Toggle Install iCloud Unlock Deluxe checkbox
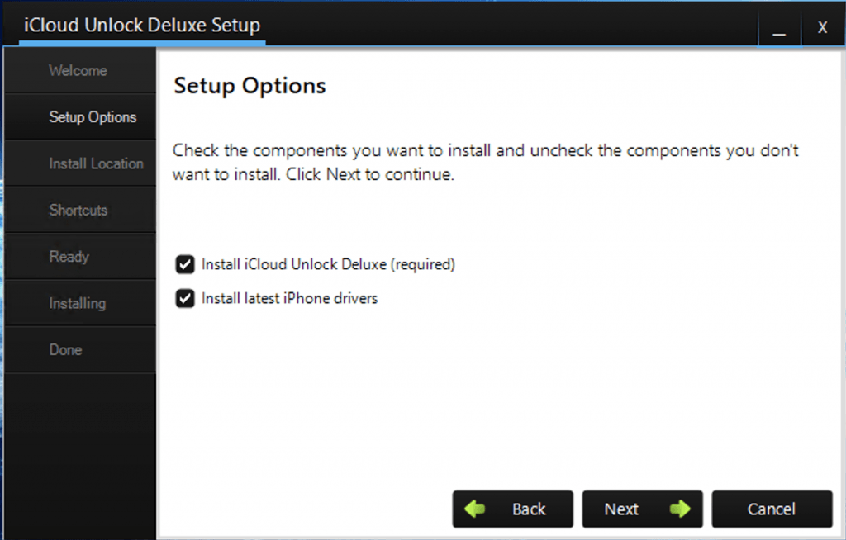 pyautogui.click(x=185, y=264)
